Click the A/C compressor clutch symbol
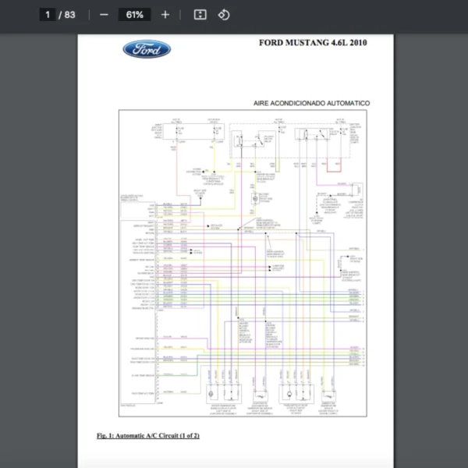The image size is (468, 468). (x=356, y=190)
